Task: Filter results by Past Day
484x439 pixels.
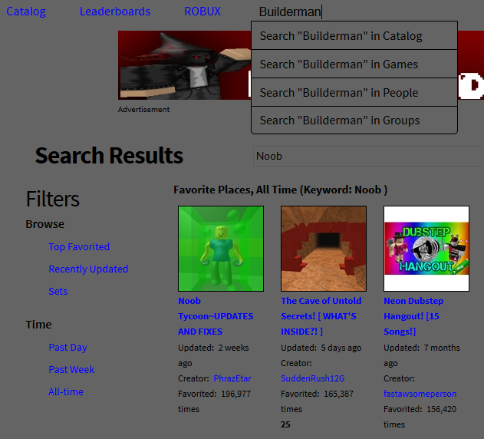Action: pos(68,347)
